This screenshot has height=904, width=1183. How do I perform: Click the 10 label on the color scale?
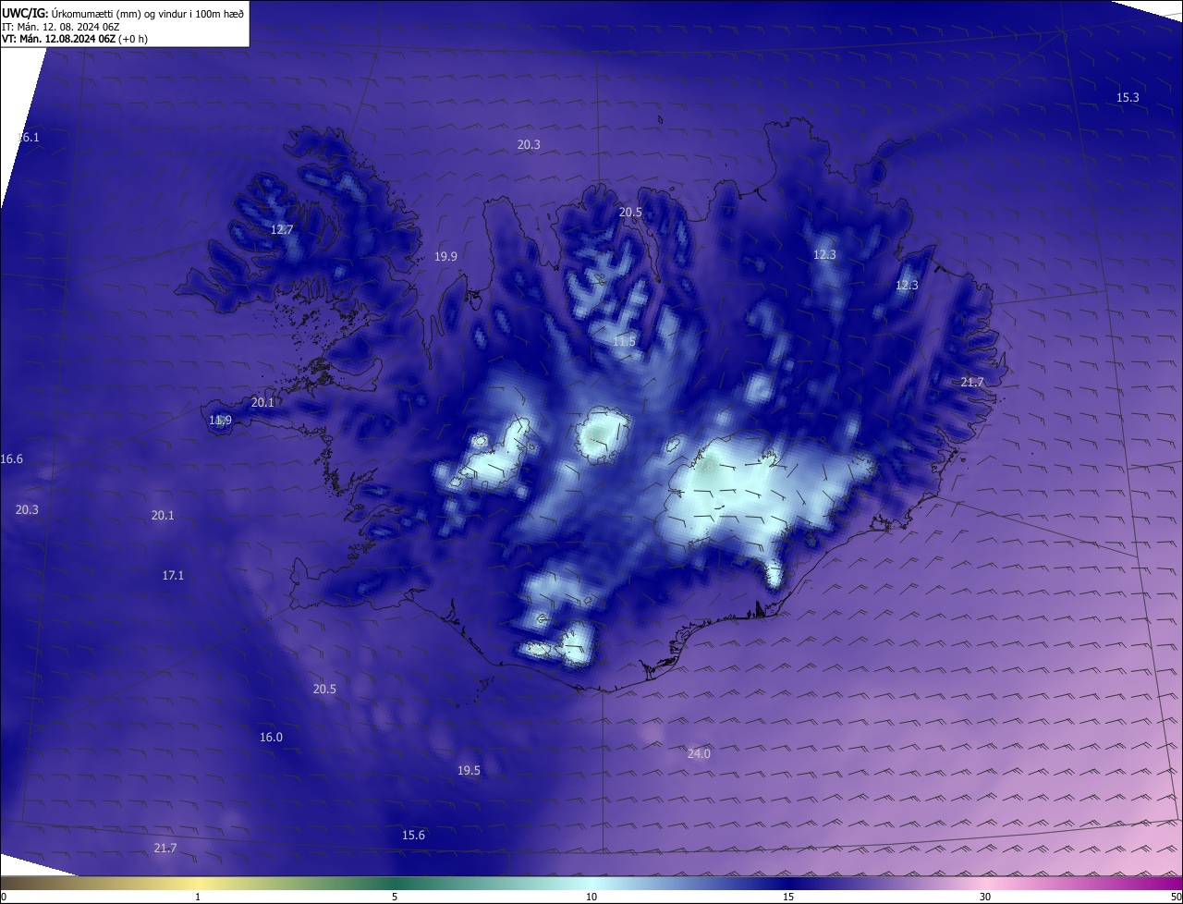coord(591,897)
